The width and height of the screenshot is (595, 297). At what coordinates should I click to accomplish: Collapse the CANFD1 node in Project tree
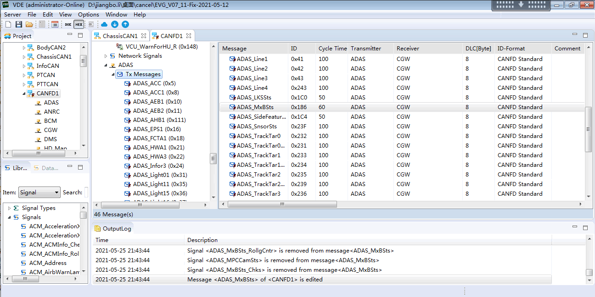pos(24,93)
